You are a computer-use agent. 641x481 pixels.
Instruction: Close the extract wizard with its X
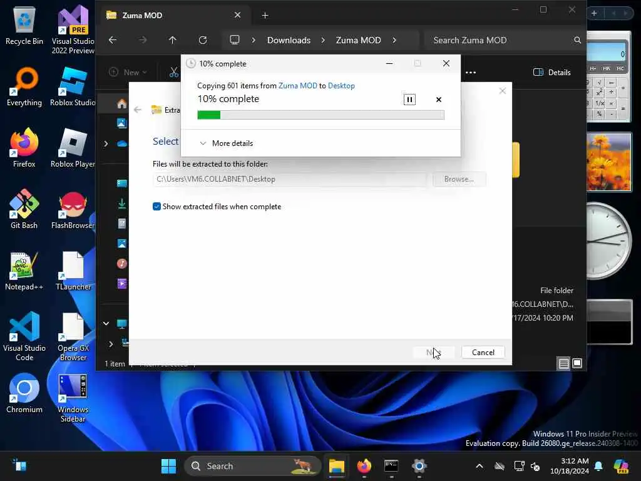coord(503,91)
